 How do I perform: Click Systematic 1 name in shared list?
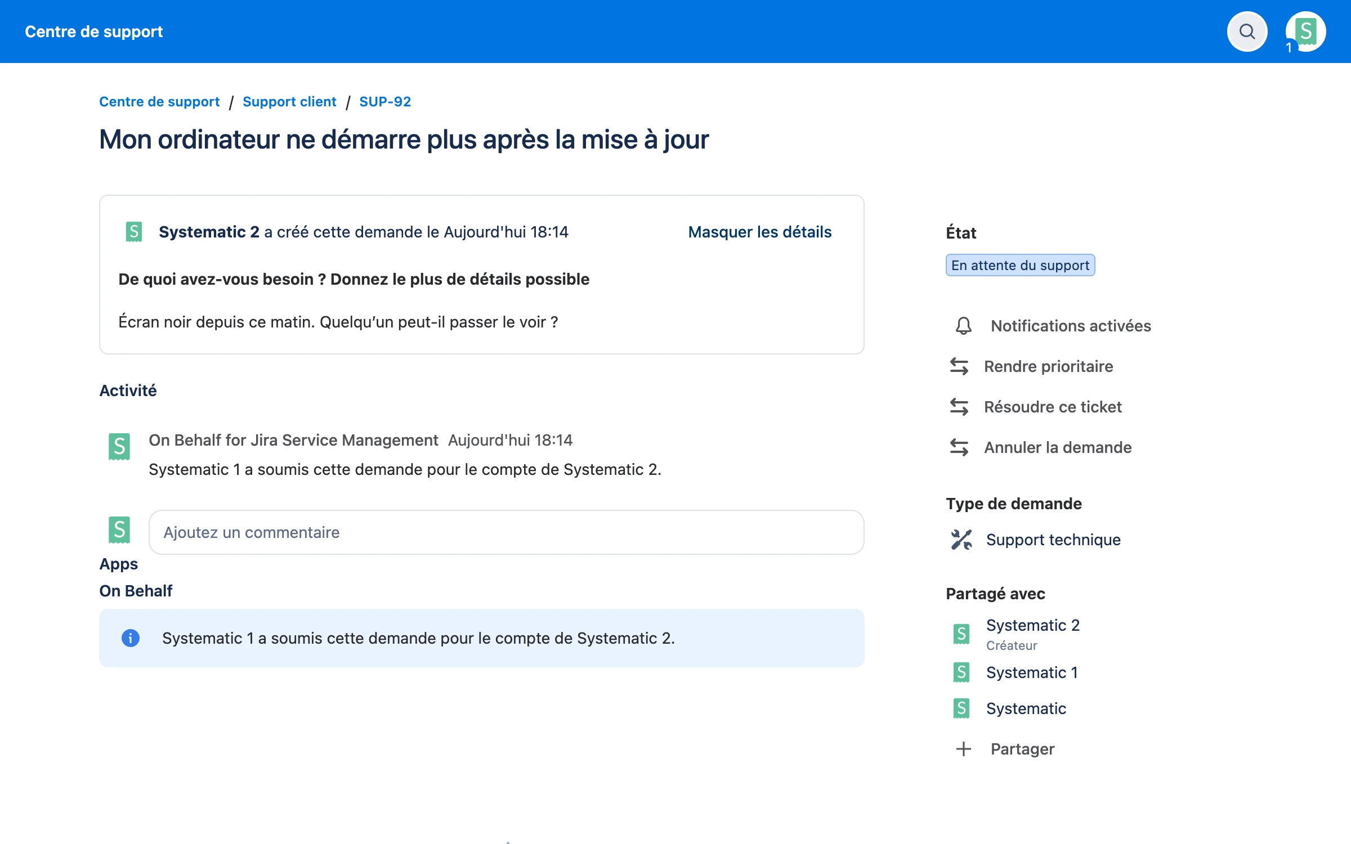tap(1032, 672)
